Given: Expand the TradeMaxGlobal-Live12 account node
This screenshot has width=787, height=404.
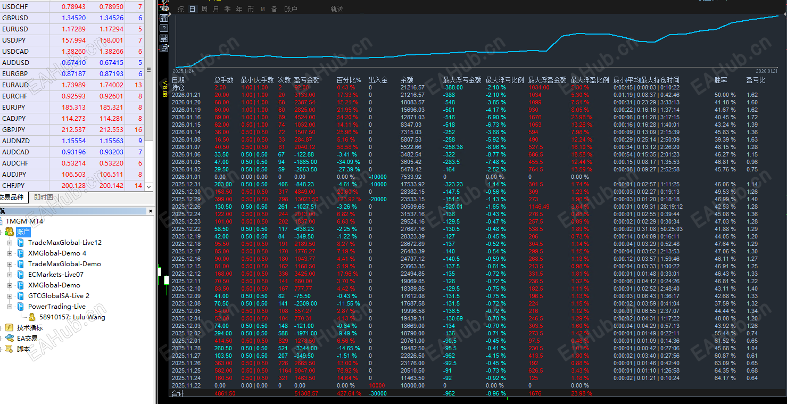Looking at the screenshot, I should [x=10, y=243].
